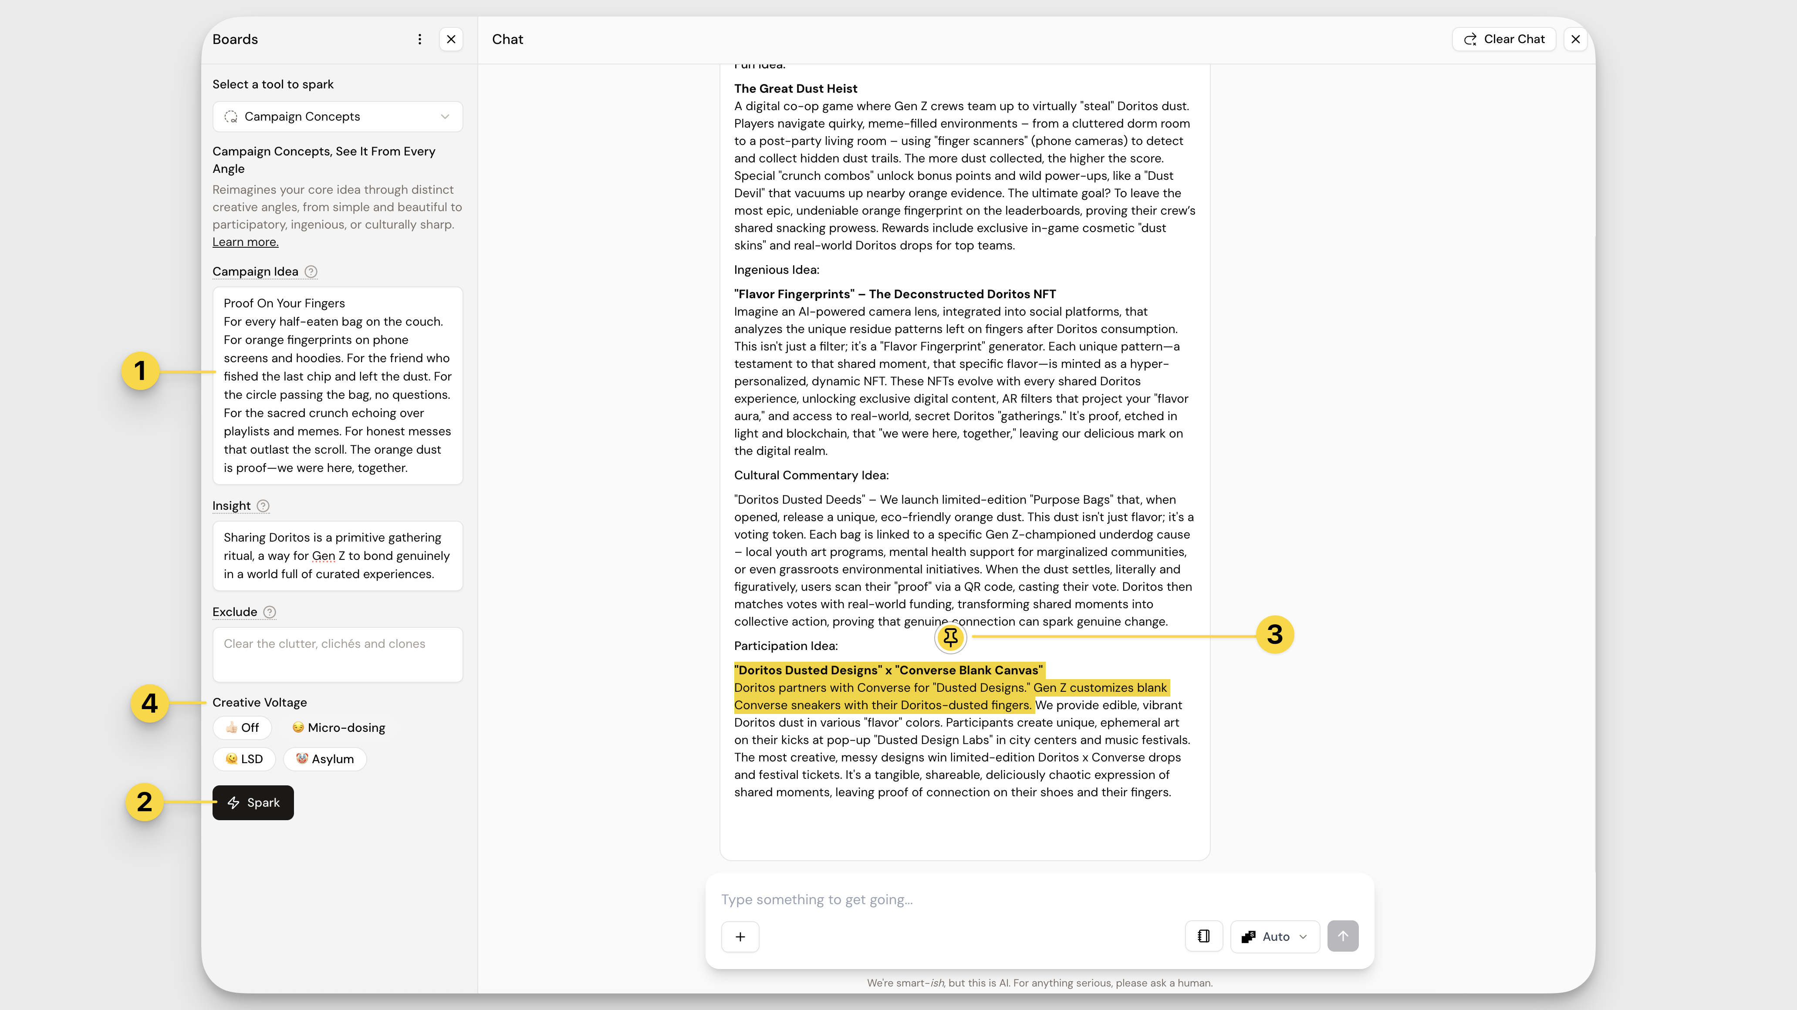Click into the Exclude text field
Screen dimensions: 1797x1010
[337, 654]
